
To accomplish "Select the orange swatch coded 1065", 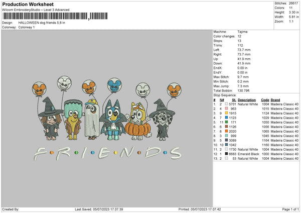I will [227, 131].
